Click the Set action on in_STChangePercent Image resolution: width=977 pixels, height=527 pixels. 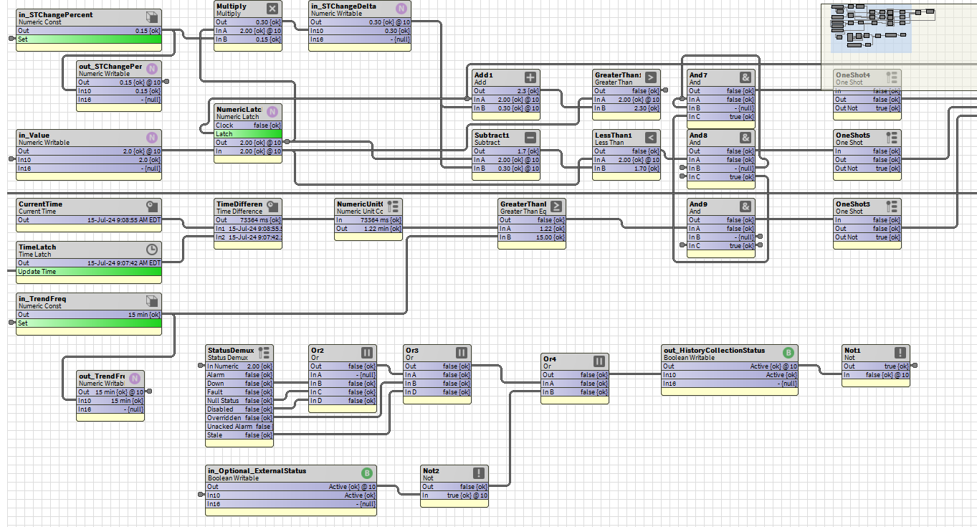[89, 39]
